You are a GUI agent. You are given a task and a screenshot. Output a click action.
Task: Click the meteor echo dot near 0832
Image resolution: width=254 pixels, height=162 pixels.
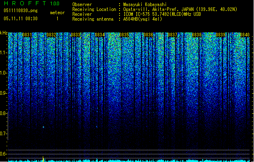43,127
